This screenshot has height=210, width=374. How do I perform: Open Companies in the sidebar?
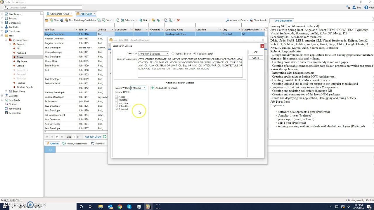pyautogui.click(x=14, y=23)
